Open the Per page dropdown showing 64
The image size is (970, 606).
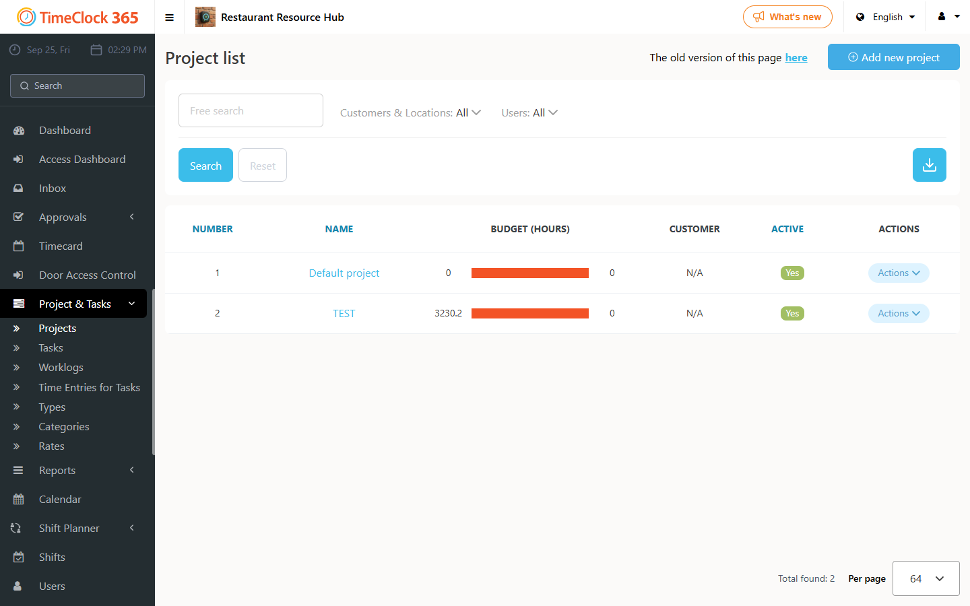coord(926,578)
